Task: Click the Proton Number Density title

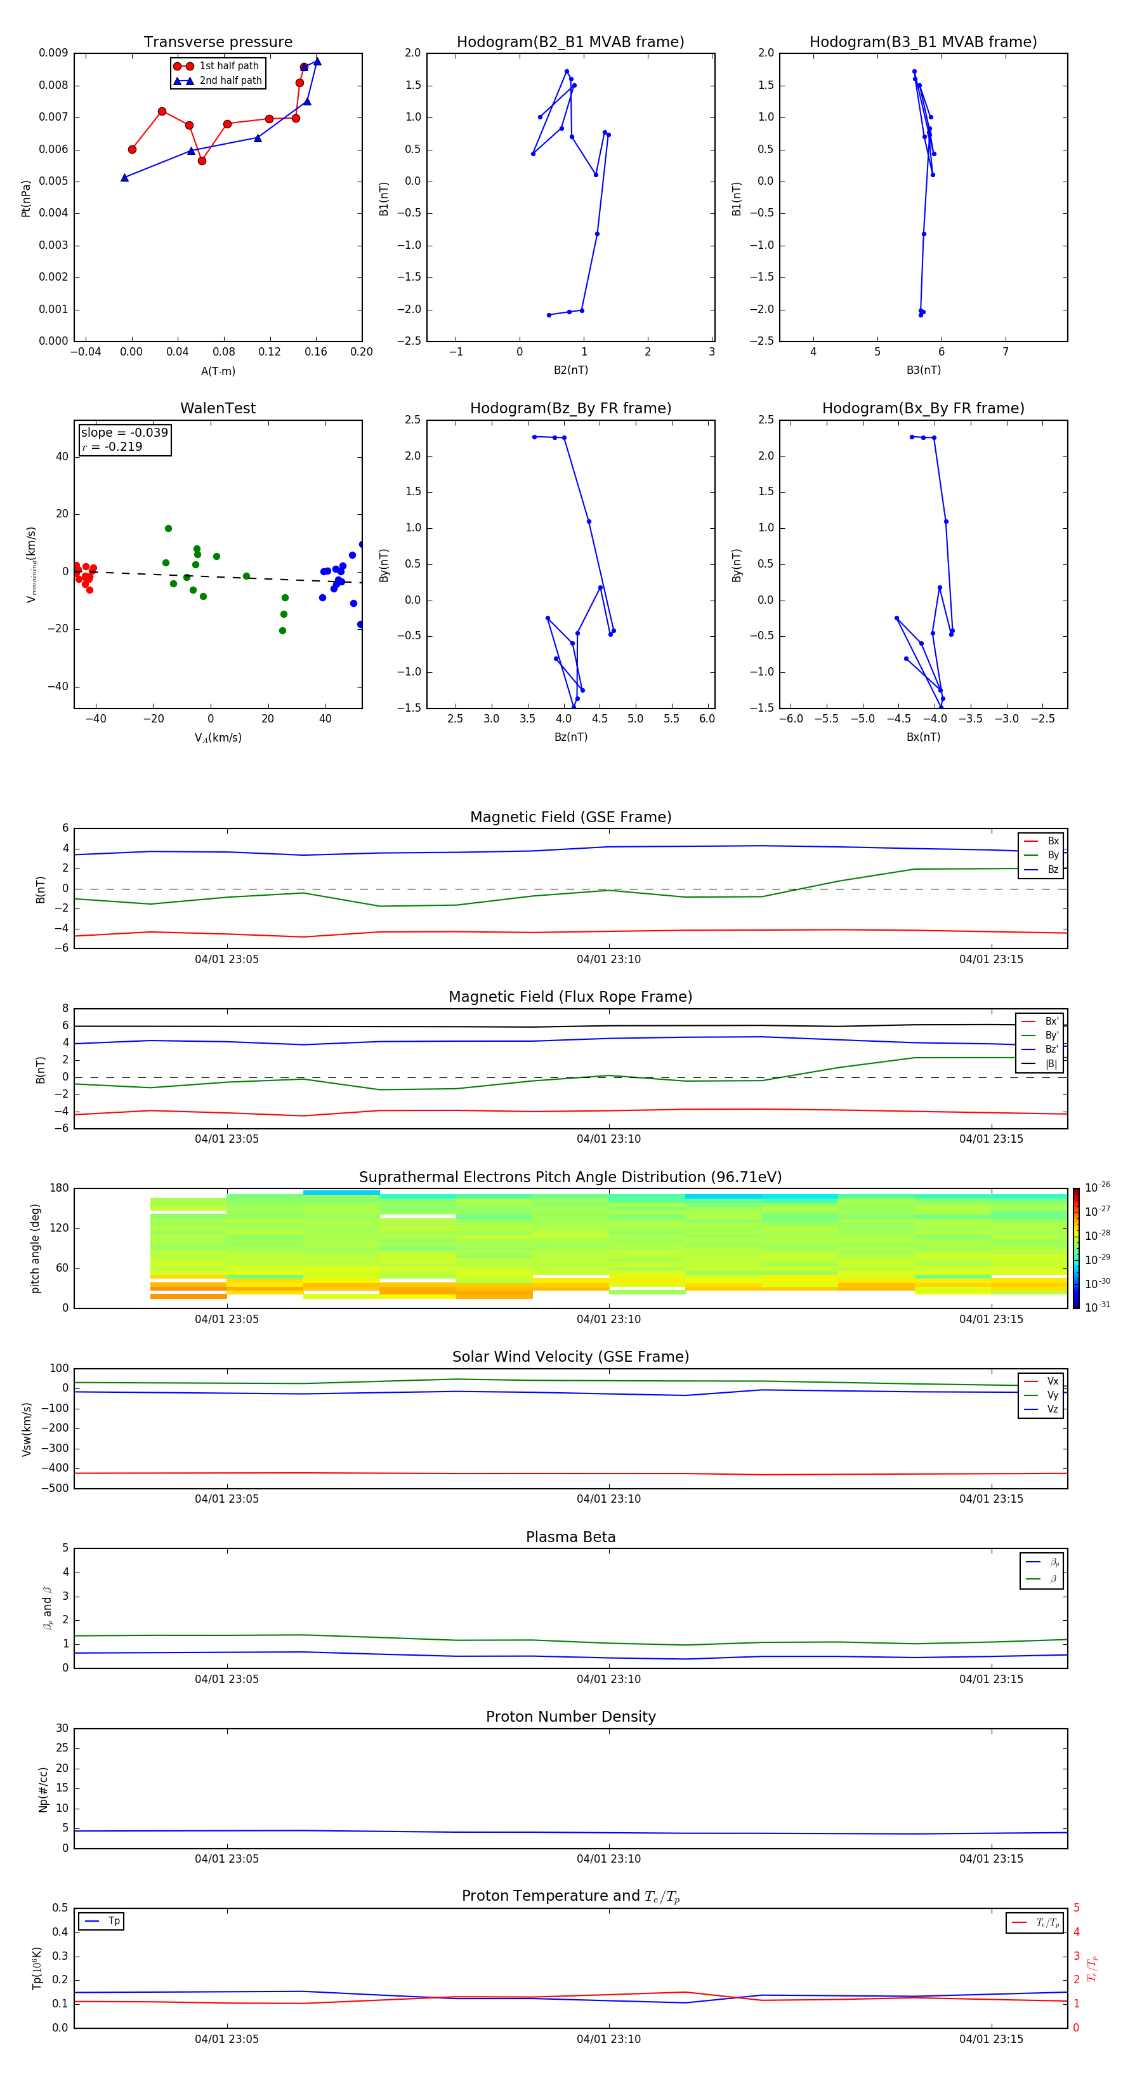Action: 570,1717
